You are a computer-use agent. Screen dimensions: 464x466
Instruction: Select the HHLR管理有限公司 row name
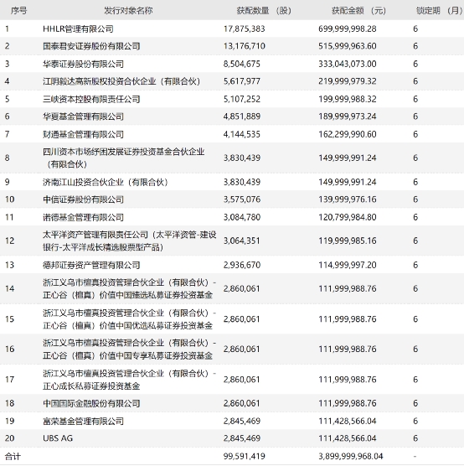78,28
